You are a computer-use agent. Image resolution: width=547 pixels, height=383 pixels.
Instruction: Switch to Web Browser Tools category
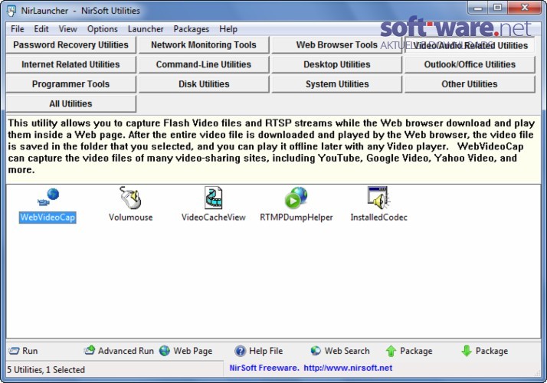click(336, 45)
